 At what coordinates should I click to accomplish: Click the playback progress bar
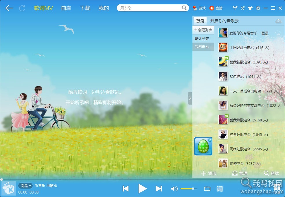pos(142,180)
